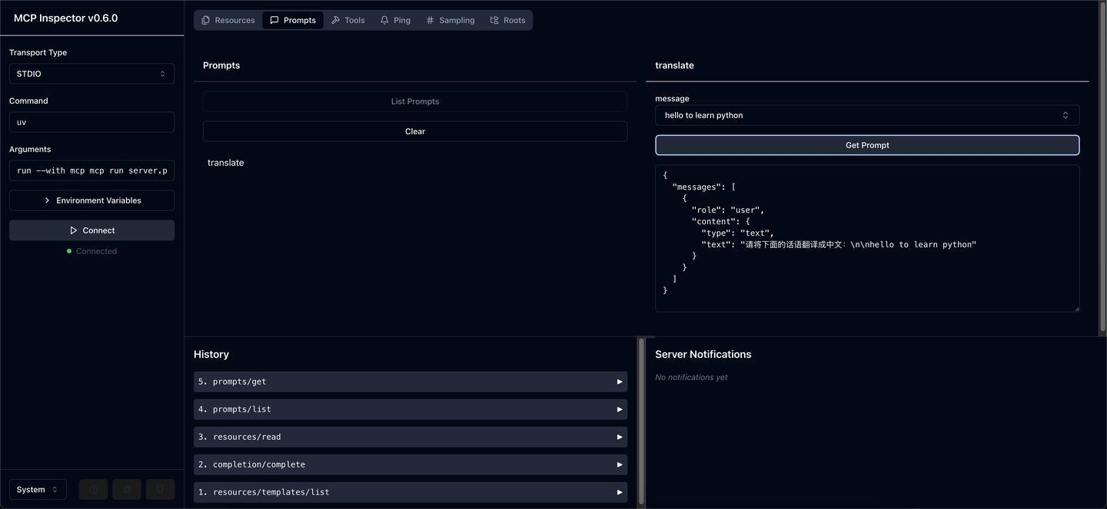Clear the prompts list
1107x509 pixels.
pyautogui.click(x=415, y=131)
